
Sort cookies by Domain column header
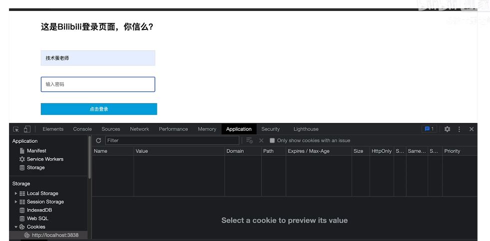pos(243,151)
